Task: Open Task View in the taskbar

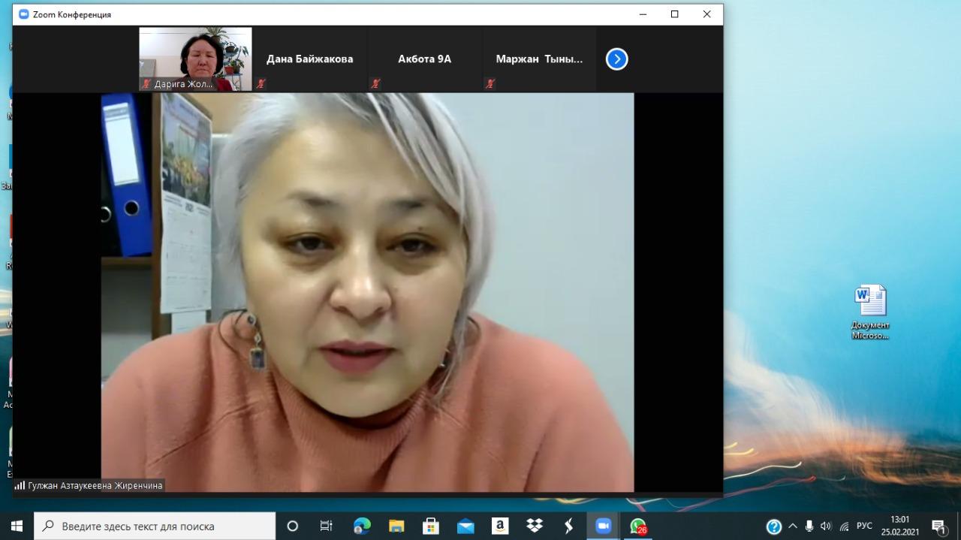Action: [x=327, y=526]
